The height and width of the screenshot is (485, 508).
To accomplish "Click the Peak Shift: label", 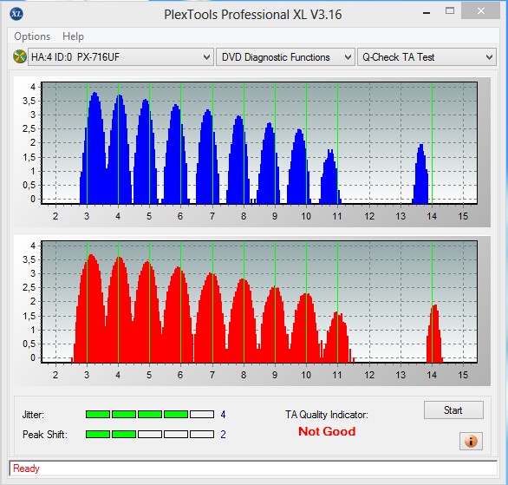I will [x=45, y=435].
